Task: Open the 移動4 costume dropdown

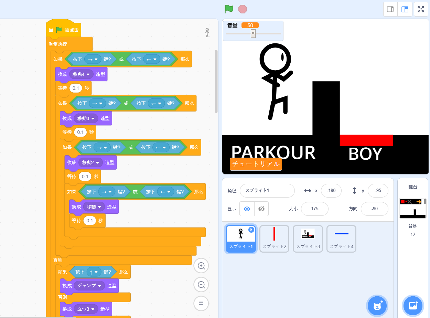Action: (x=88, y=74)
